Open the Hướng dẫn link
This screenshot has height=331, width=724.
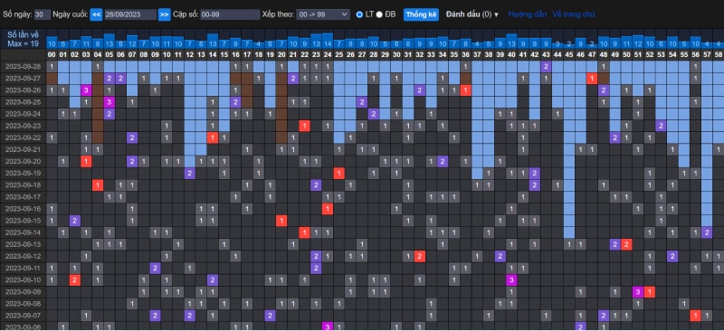click(x=528, y=14)
